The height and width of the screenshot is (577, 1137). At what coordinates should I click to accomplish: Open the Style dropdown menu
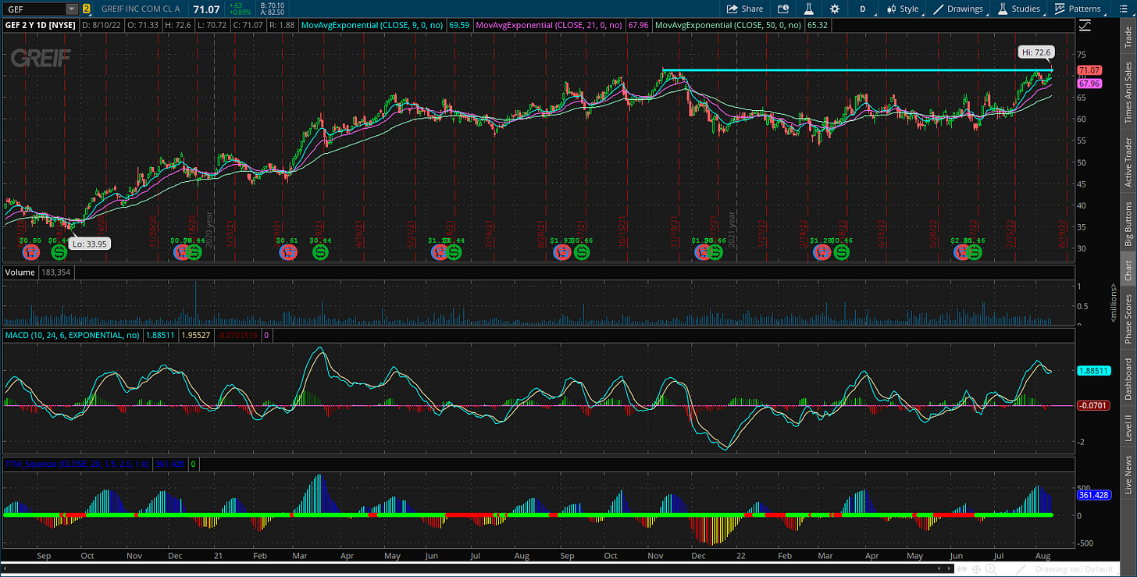(902, 9)
